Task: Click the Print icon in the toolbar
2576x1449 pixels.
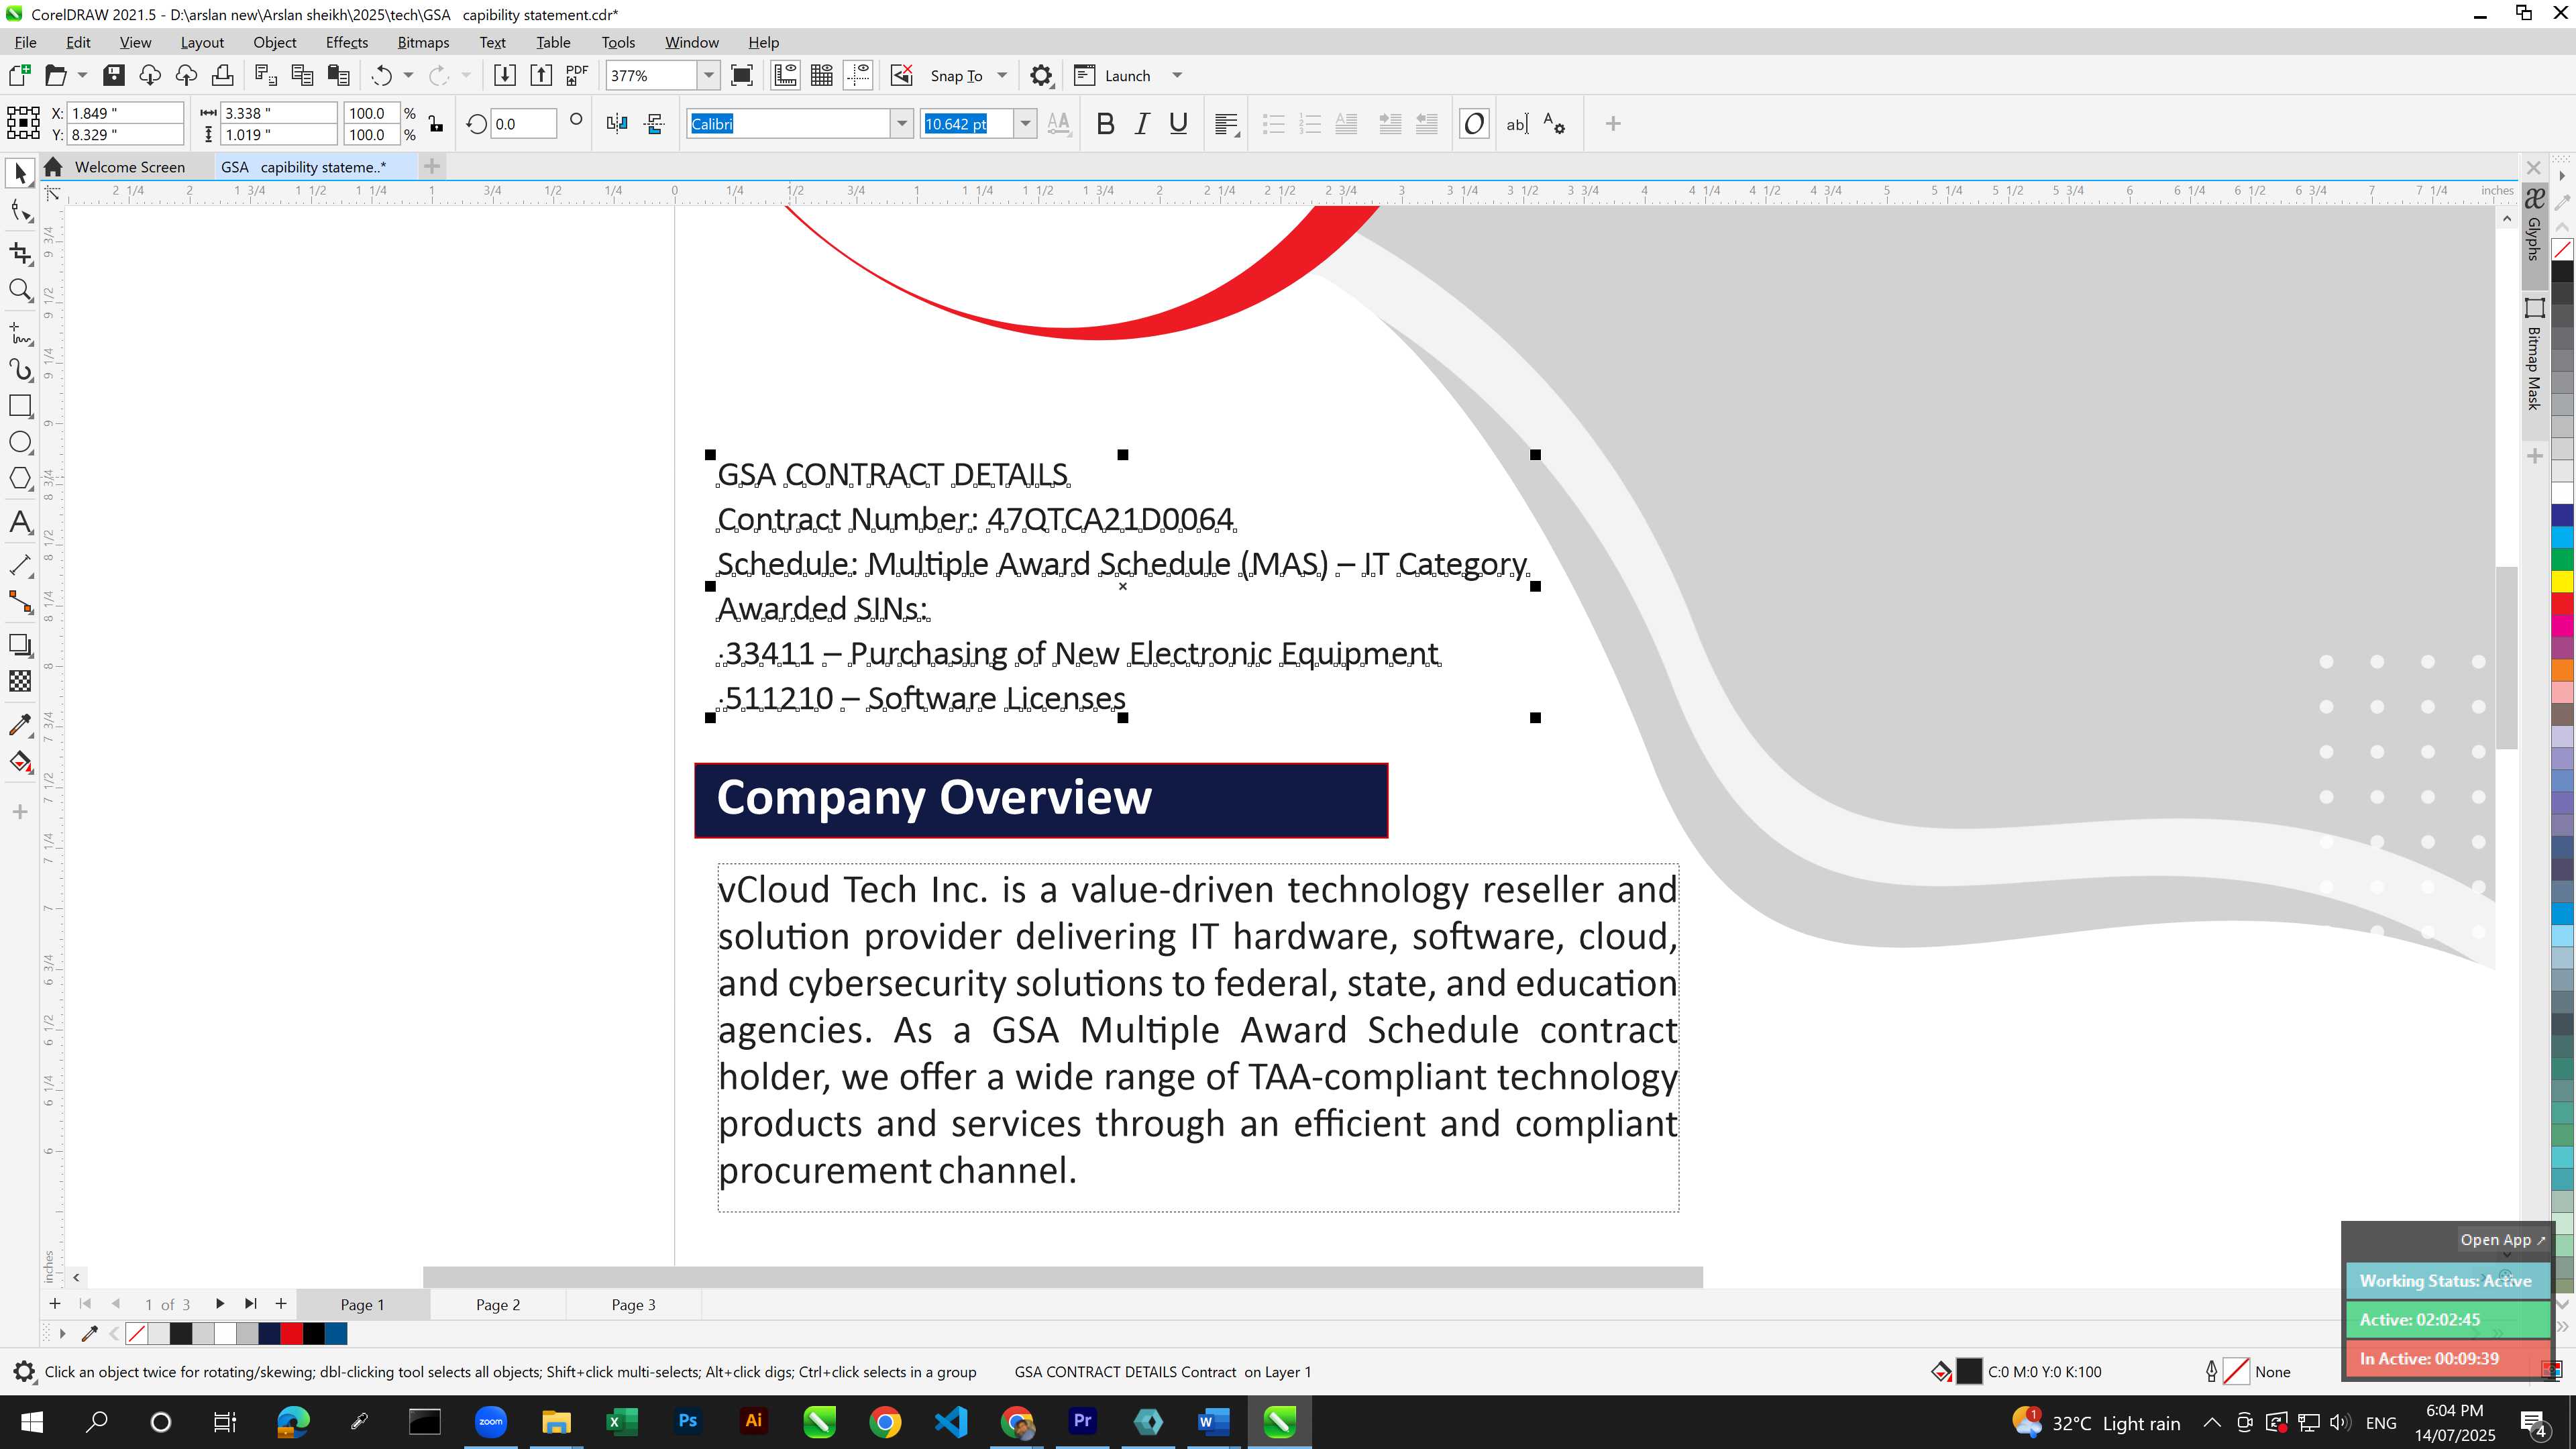Action: (x=223, y=75)
